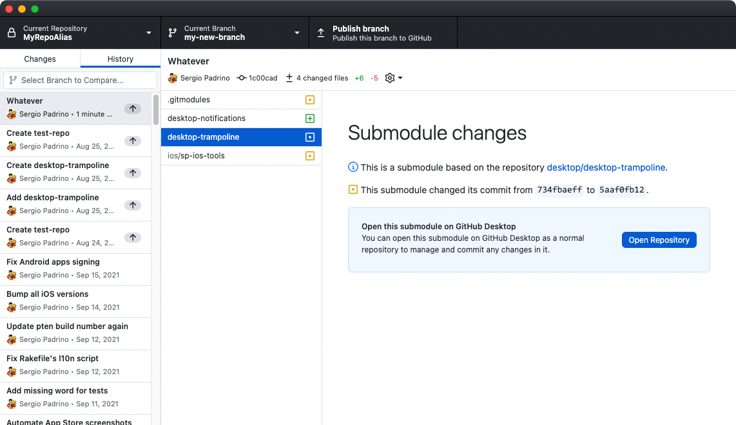The height and width of the screenshot is (425, 736).
Task: Expand the chevron next to the gear icon
Action: coord(399,78)
